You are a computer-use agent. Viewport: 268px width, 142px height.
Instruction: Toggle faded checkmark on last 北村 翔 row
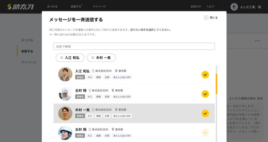point(205,133)
